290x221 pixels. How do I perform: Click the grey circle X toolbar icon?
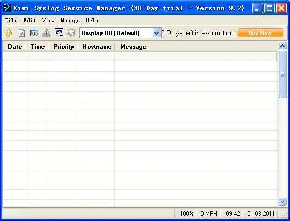coord(71,33)
